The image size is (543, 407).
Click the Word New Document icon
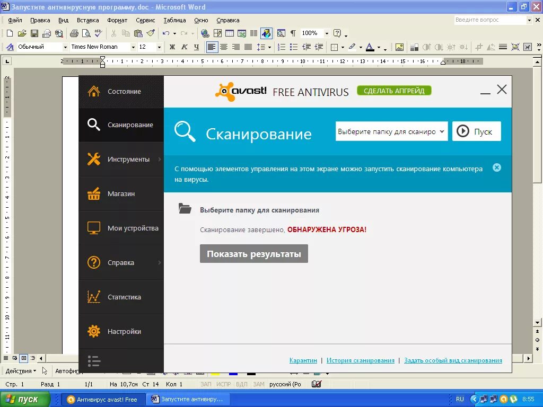pos(10,33)
